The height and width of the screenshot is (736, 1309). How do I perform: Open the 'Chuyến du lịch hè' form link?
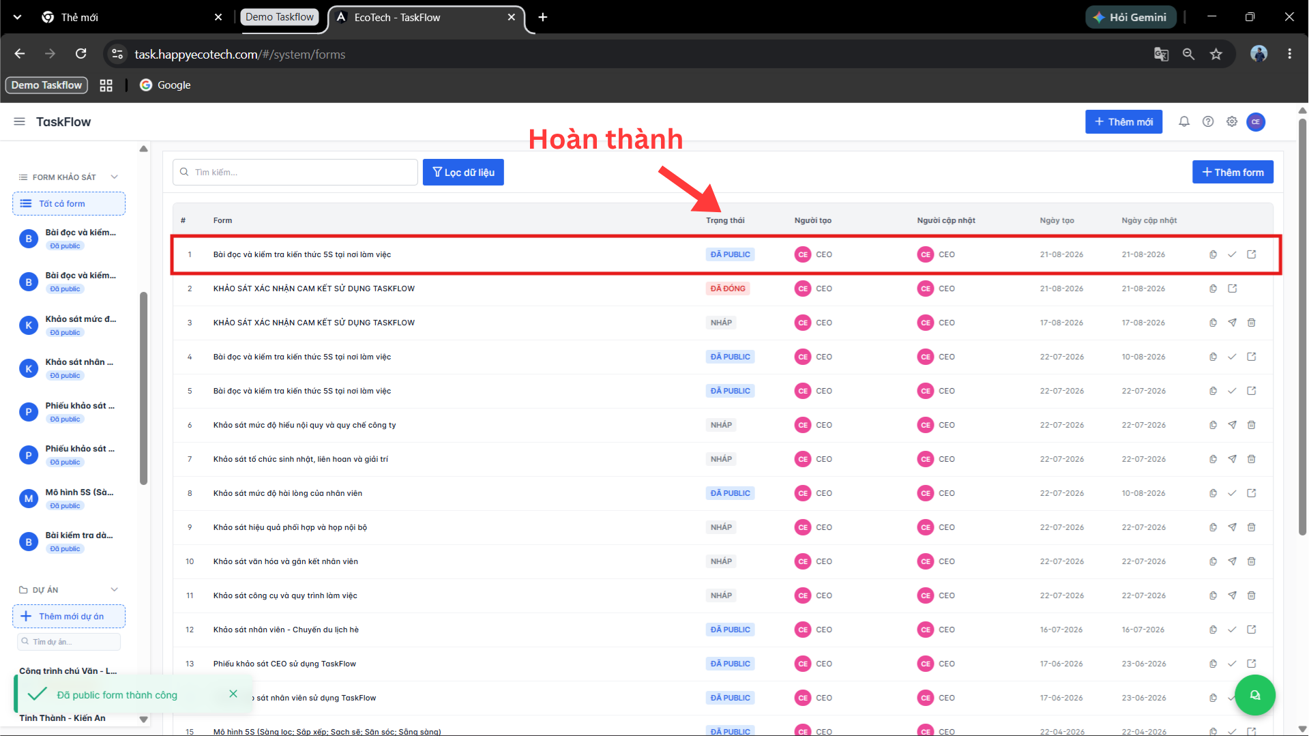1252,630
